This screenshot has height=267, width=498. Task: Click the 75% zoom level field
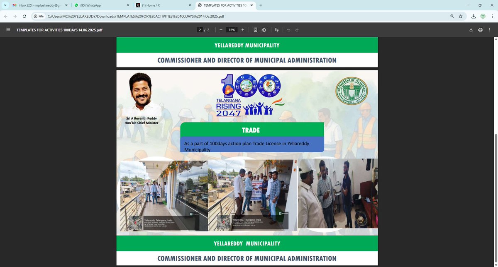(232, 30)
